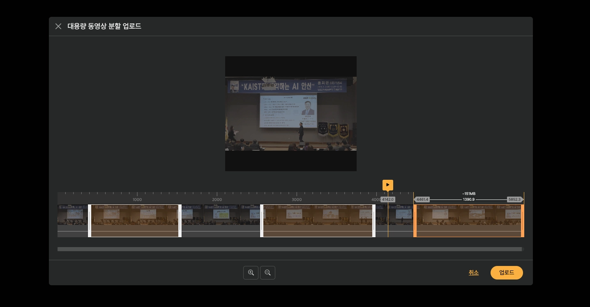Click the orange segment's left trim handle
590x307 pixels.
click(415, 221)
